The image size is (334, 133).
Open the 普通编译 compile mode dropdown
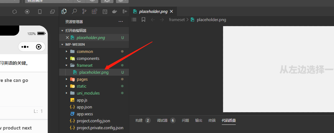(x=49, y=1)
